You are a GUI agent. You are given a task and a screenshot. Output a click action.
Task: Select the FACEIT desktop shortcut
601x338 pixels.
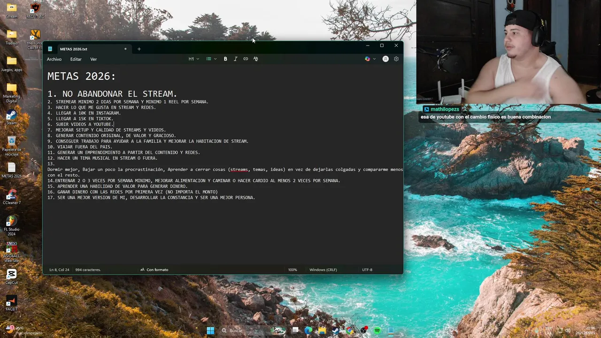(x=12, y=303)
